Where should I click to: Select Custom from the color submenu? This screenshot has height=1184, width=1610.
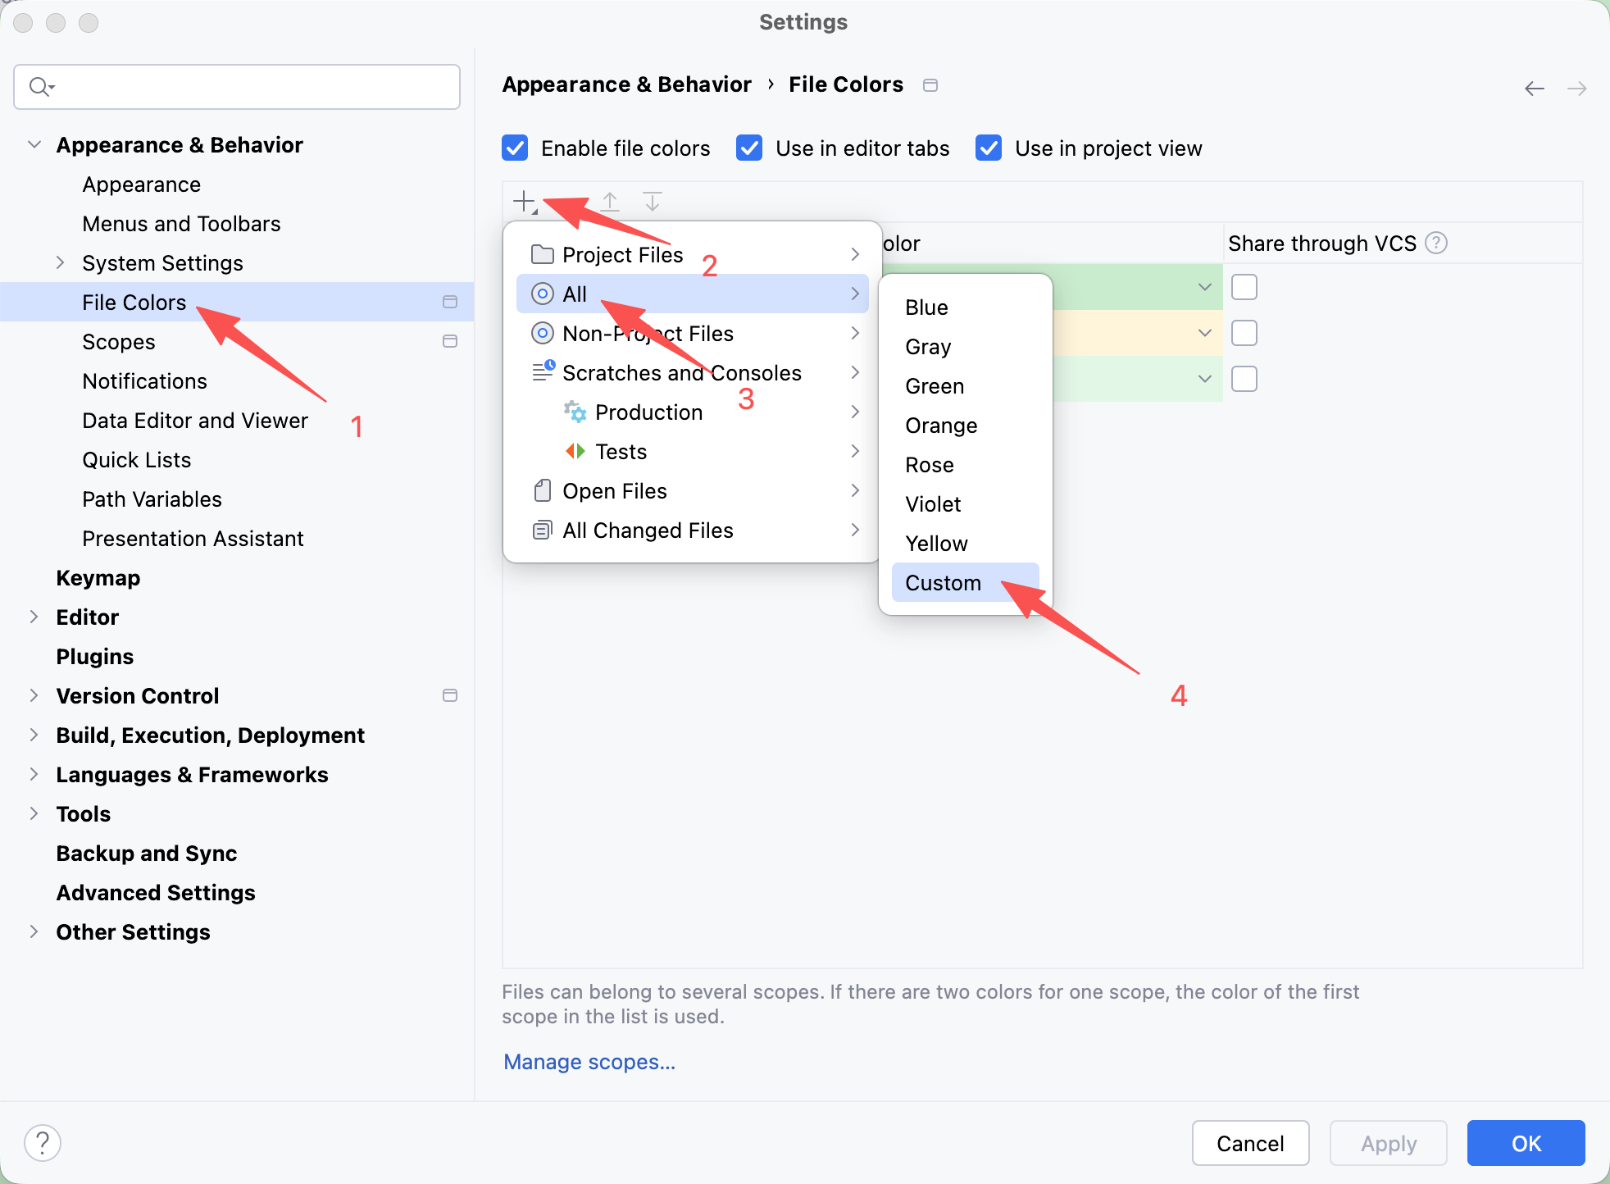point(943,583)
